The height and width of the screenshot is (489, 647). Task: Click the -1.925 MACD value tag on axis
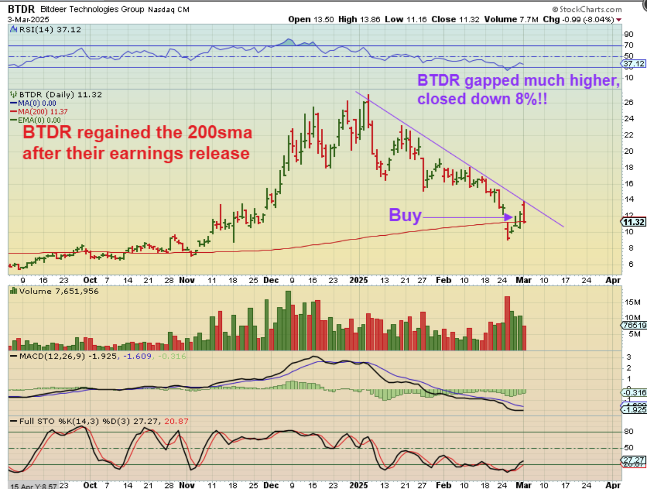tap(634, 410)
